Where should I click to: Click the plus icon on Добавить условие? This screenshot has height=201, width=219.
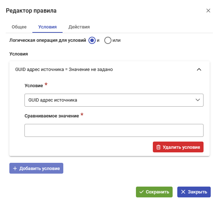pos(15,169)
